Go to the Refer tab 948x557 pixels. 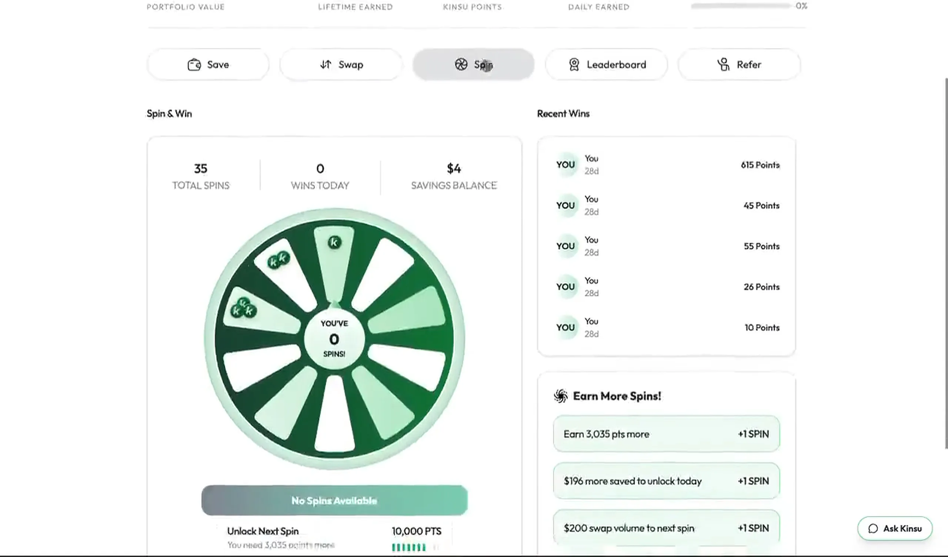pyautogui.click(x=739, y=64)
